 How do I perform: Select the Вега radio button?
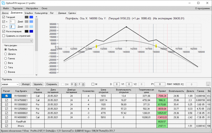[6, 63]
